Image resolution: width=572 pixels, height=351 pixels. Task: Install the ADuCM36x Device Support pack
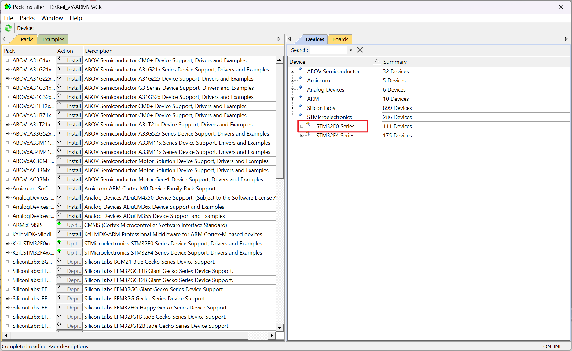pos(70,207)
